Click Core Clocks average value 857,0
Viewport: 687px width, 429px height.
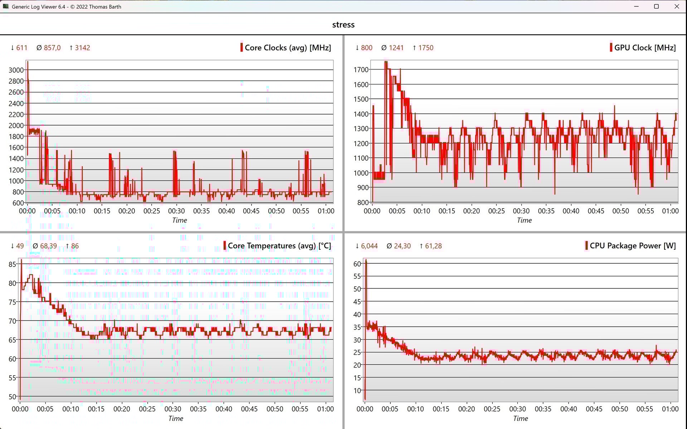coord(52,48)
